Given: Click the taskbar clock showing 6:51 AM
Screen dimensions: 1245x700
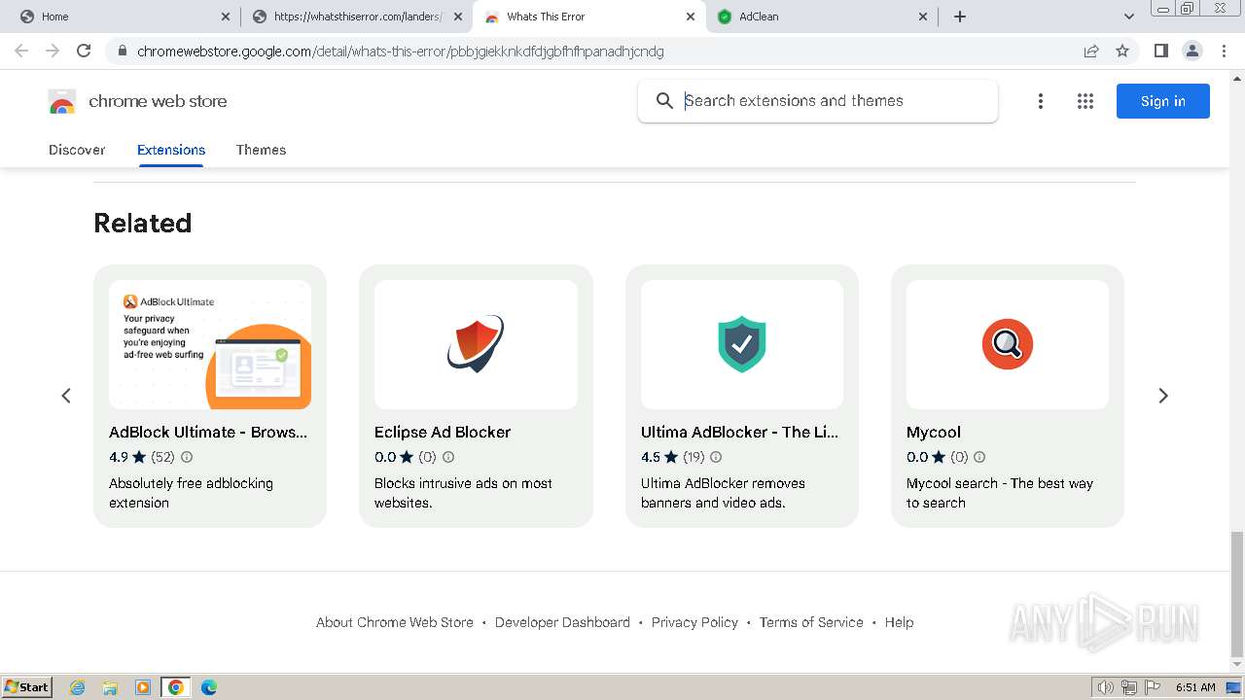Looking at the screenshot, I should [1195, 687].
